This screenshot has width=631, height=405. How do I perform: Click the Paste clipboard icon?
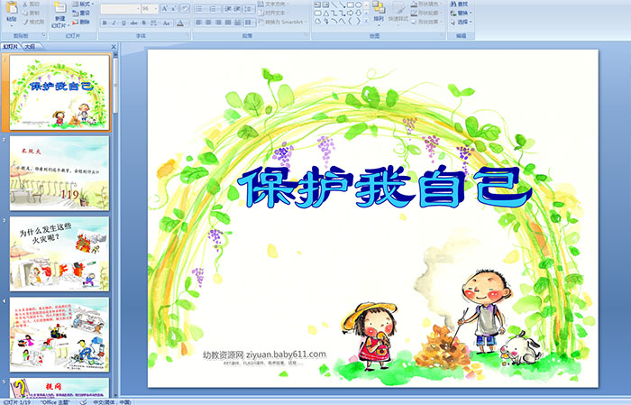coord(12,7)
